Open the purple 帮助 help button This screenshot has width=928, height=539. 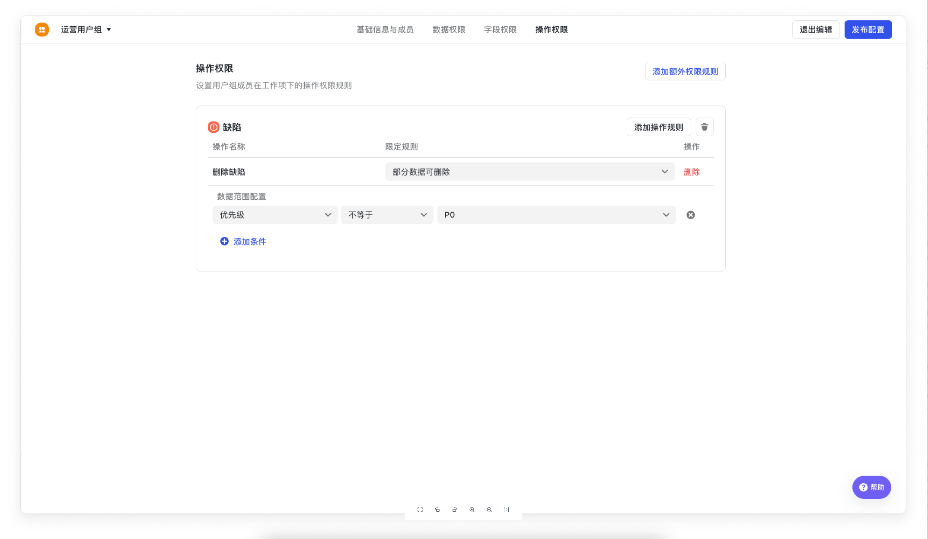(871, 487)
